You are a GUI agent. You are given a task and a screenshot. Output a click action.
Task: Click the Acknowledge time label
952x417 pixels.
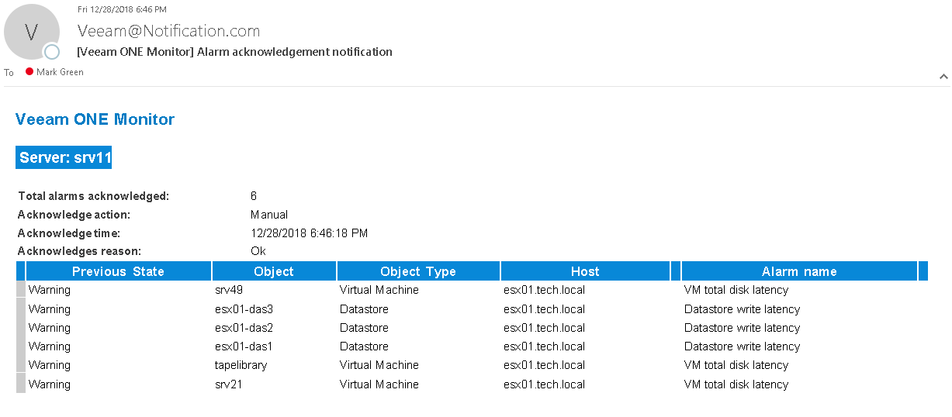point(69,233)
